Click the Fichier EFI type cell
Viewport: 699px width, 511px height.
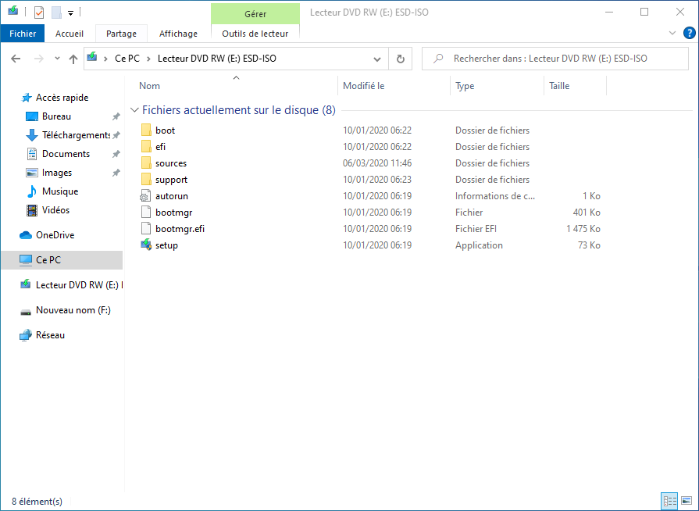[x=476, y=229]
